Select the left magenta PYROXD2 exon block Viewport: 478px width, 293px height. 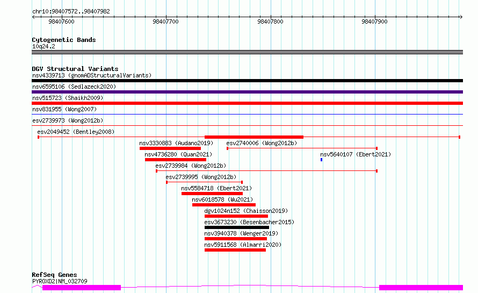(x=82, y=288)
